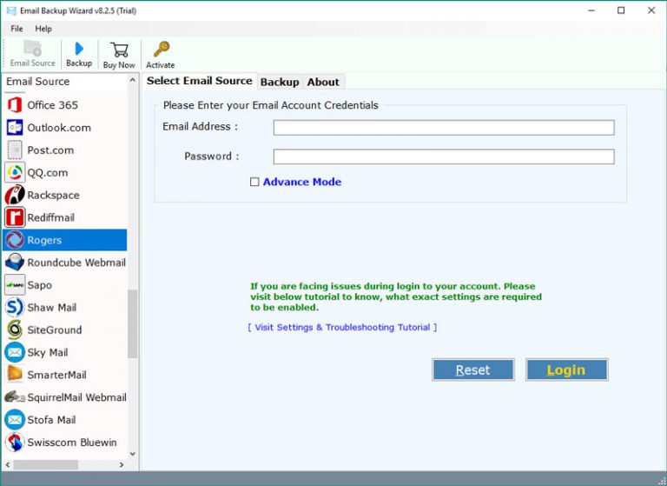Image resolution: width=667 pixels, height=486 pixels.
Task: Click the Backup toolbar icon
Action: pos(79,50)
